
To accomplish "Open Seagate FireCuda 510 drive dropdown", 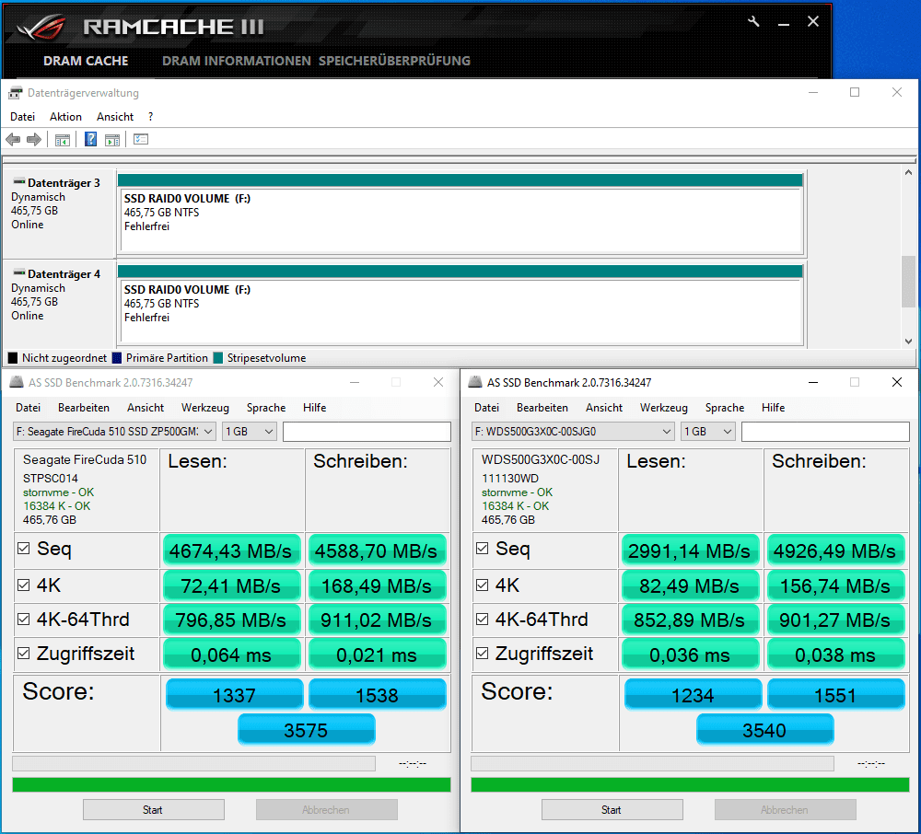I will (114, 432).
